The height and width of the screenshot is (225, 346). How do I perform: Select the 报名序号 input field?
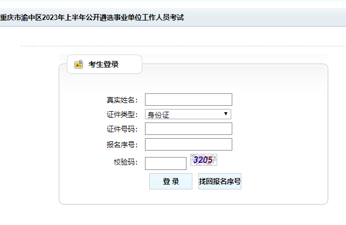(x=188, y=145)
